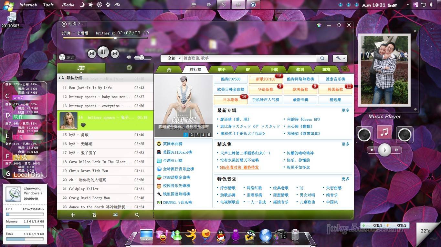Open the skin changer shirt icon

319,25
